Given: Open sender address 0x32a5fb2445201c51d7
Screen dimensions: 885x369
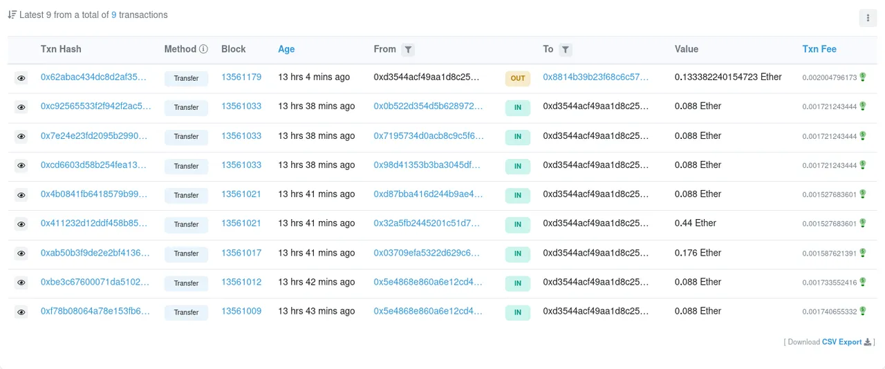Looking at the screenshot, I should tap(427, 223).
